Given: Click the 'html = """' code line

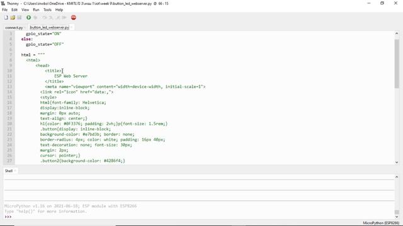Looking at the screenshot, I should point(33,55).
